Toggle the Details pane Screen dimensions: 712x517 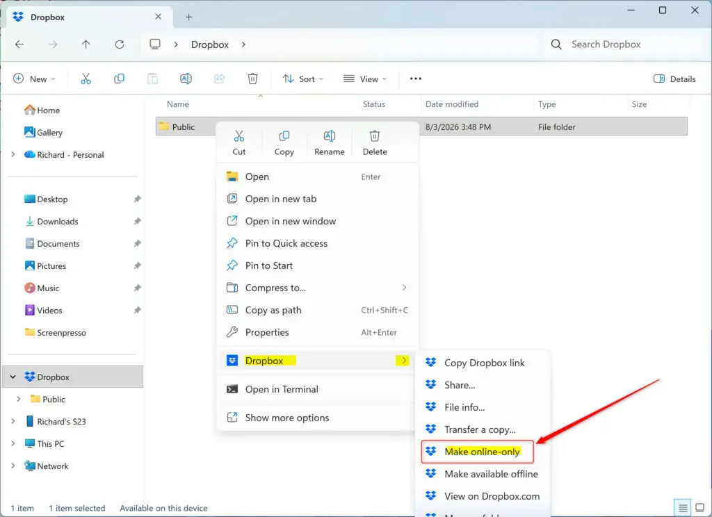click(674, 79)
